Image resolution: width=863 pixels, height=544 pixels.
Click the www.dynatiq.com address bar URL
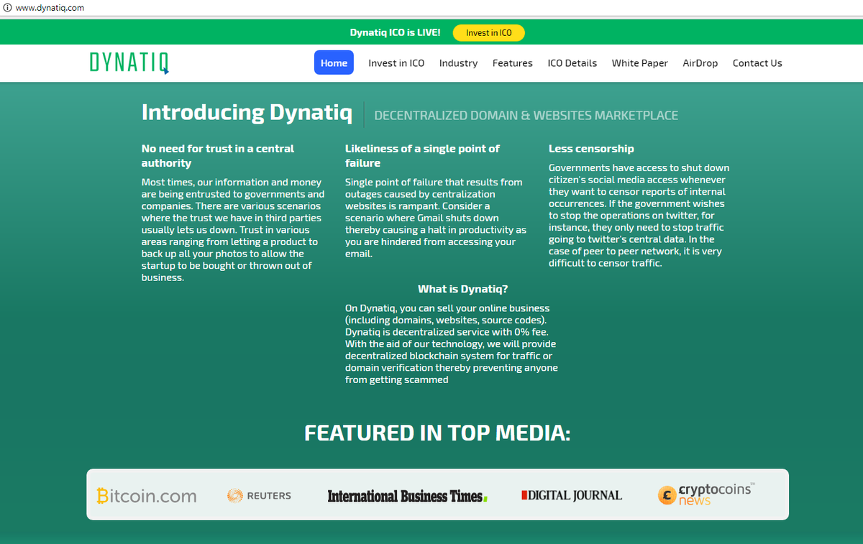[50, 7]
